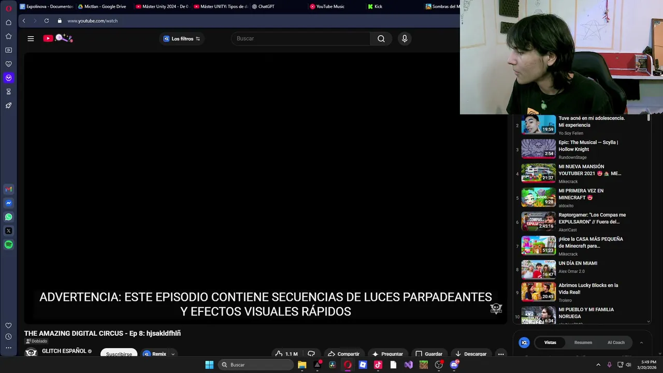Open Spotify from Opera sidebar
The image size is (663, 373).
tap(8, 245)
